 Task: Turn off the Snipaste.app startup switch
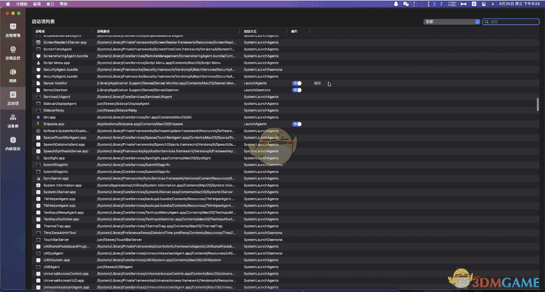(x=297, y=124)
